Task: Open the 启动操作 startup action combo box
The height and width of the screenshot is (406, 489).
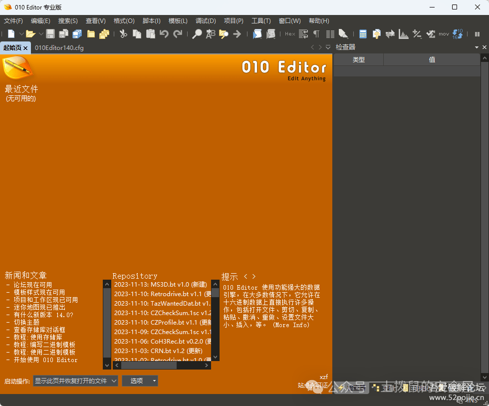Action: pyautogui.click(x=75, y=381)
